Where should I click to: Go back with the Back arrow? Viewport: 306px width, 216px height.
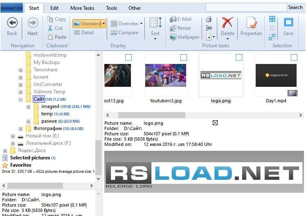click(x=12, y=26)
